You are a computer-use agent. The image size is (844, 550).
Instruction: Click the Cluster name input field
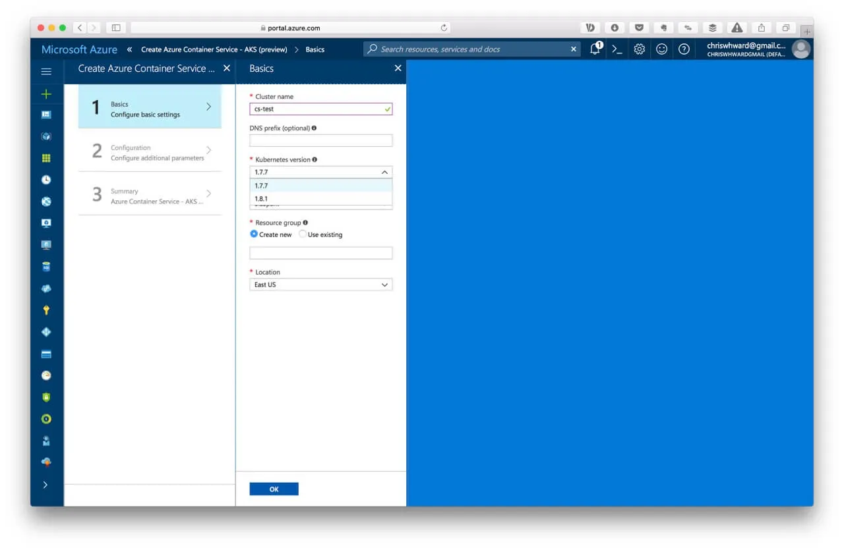(321, 109)
